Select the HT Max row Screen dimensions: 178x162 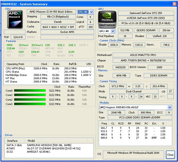(49, 78)
